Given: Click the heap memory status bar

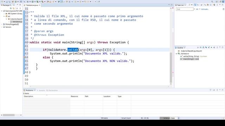Looking at the screenshot, I should [169, 118].
